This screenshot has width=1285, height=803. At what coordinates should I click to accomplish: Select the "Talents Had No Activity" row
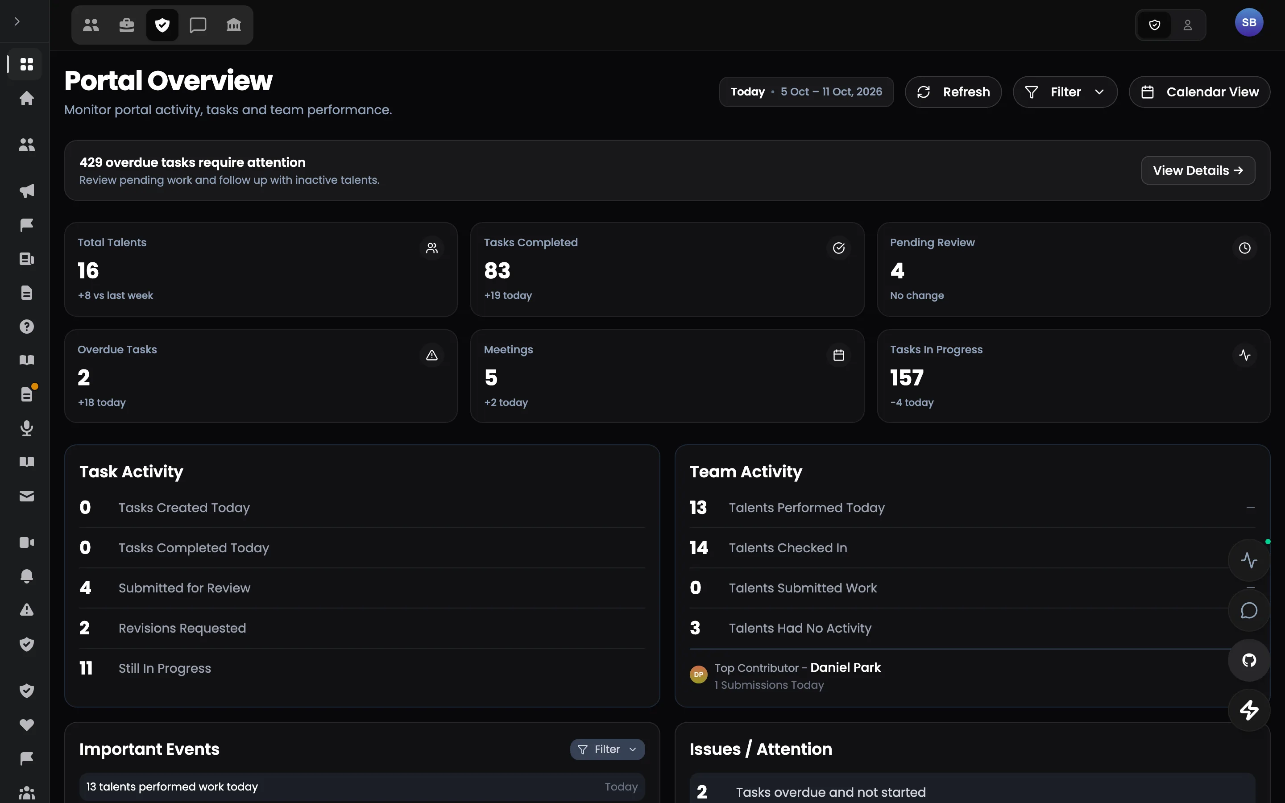click(x=972, y=628)
